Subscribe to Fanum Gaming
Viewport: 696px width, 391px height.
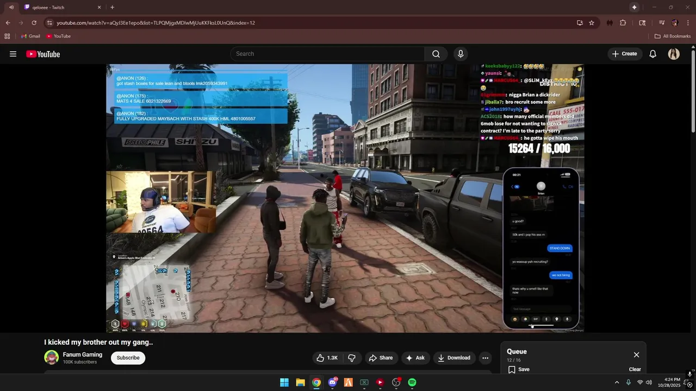[x=128, y=358]
